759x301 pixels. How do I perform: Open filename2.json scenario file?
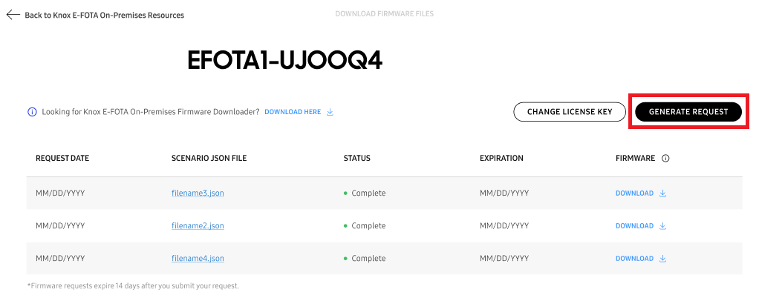pos(198,225)
